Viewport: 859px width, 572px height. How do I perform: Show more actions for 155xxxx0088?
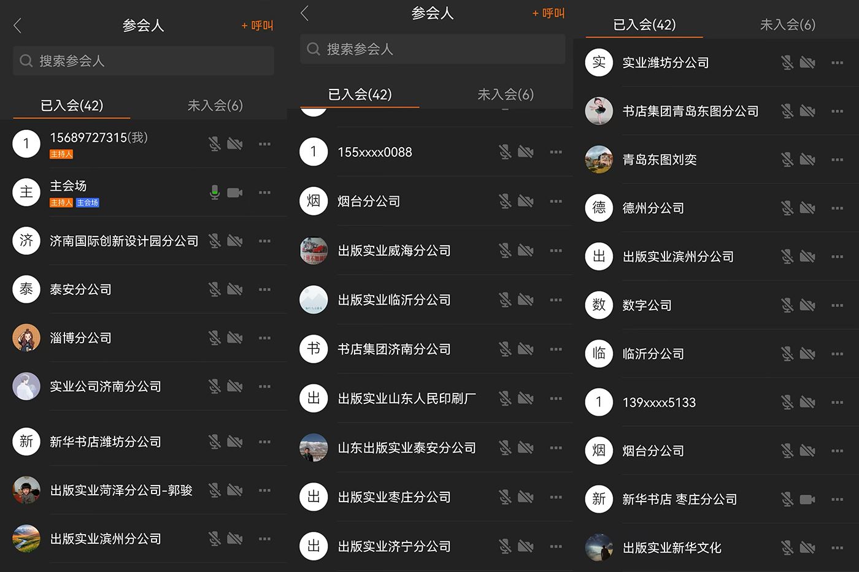point(556,152)
